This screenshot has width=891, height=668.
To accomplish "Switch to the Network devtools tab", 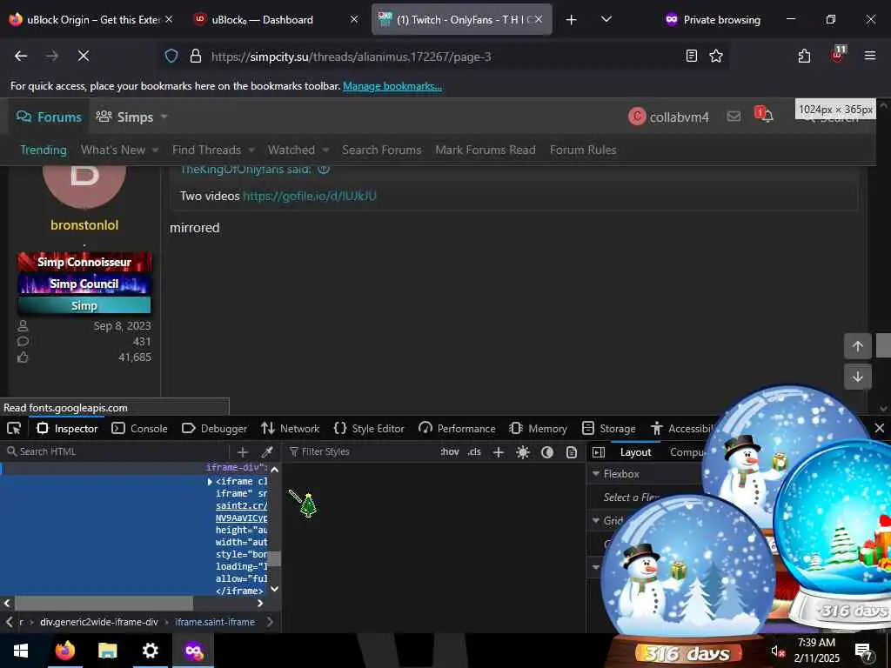I will coord(291,428).
